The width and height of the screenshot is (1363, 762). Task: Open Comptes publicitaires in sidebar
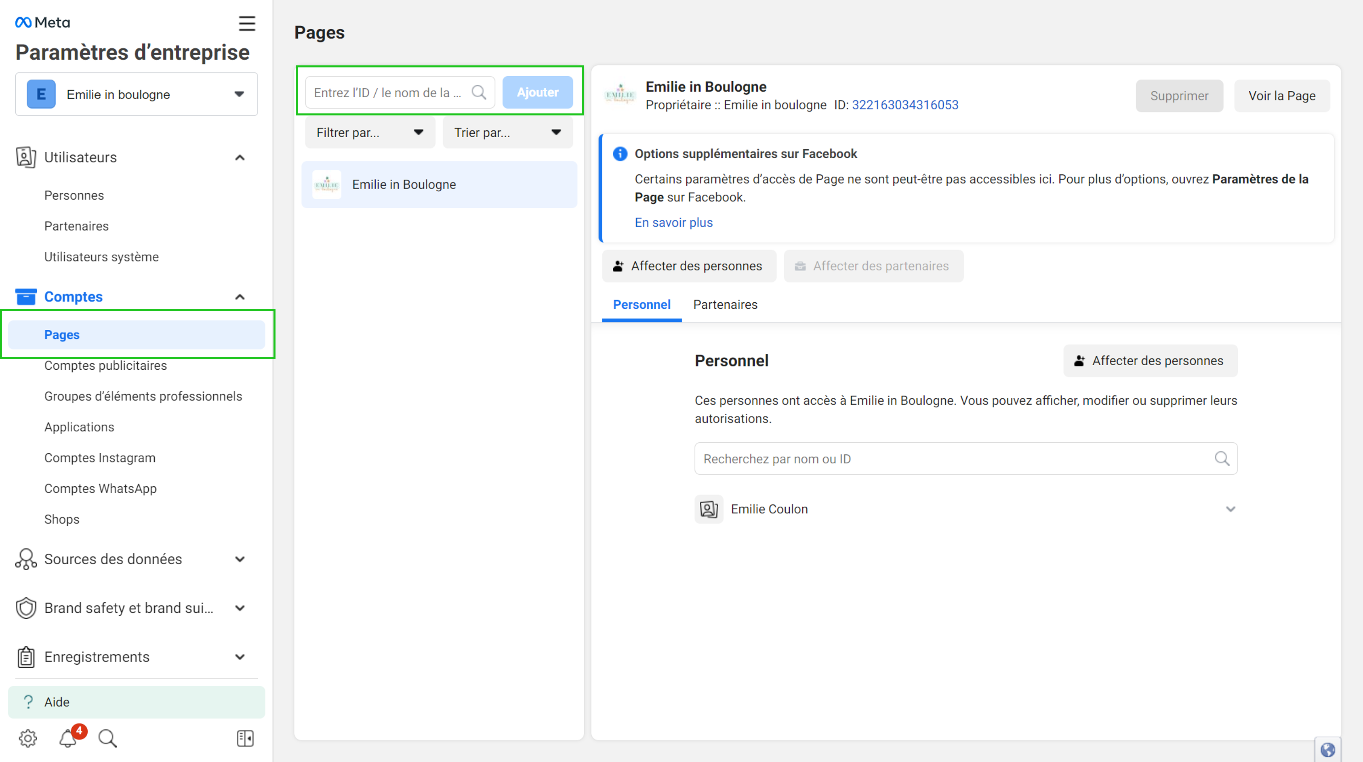pyautogui.click(x=105, y=365)
